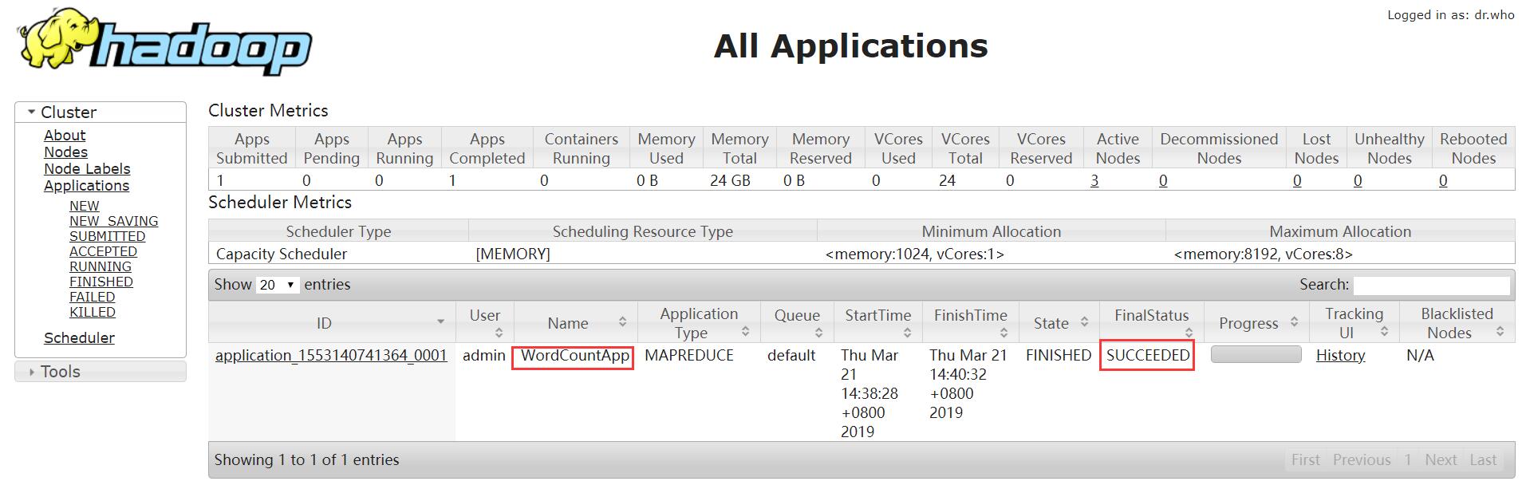Filter applications by ACCEPTED state
The width and height of the screenshot is (1526, 481).
[x=103, y=251]
